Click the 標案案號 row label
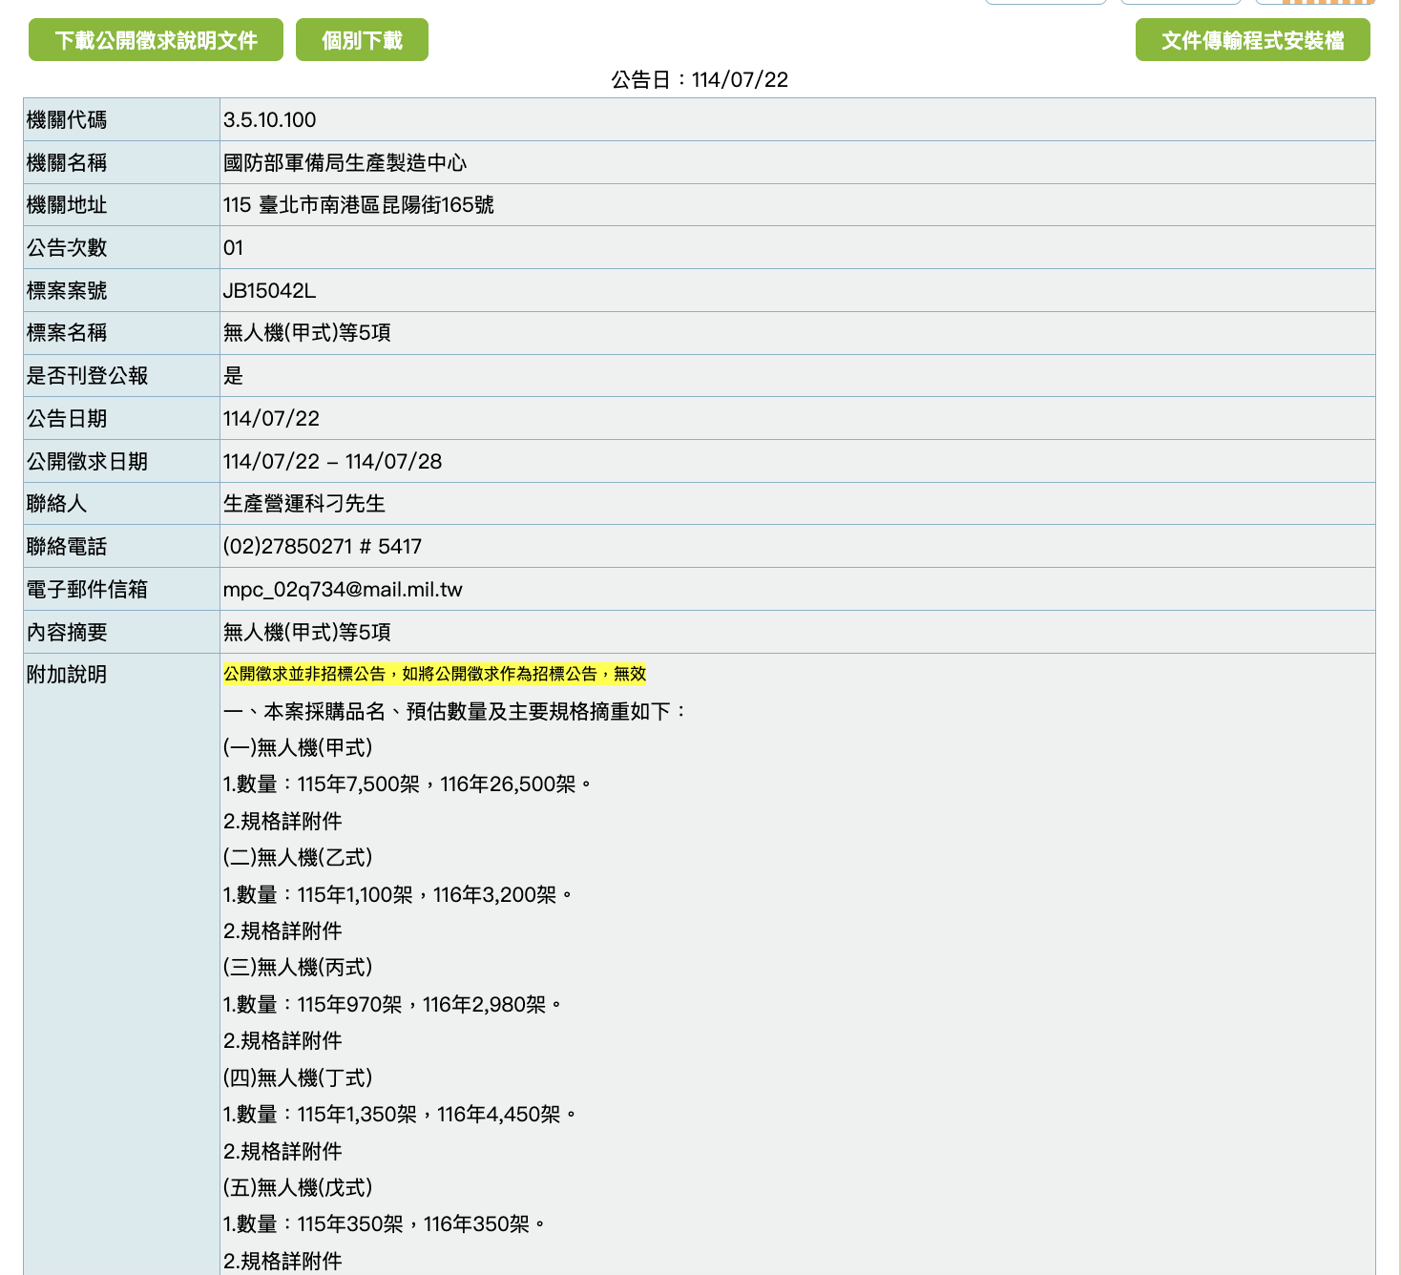 (67, 291)
